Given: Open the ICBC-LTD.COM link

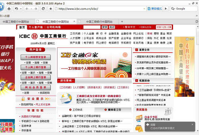Looking at the screenshot, I should [164, 27].
